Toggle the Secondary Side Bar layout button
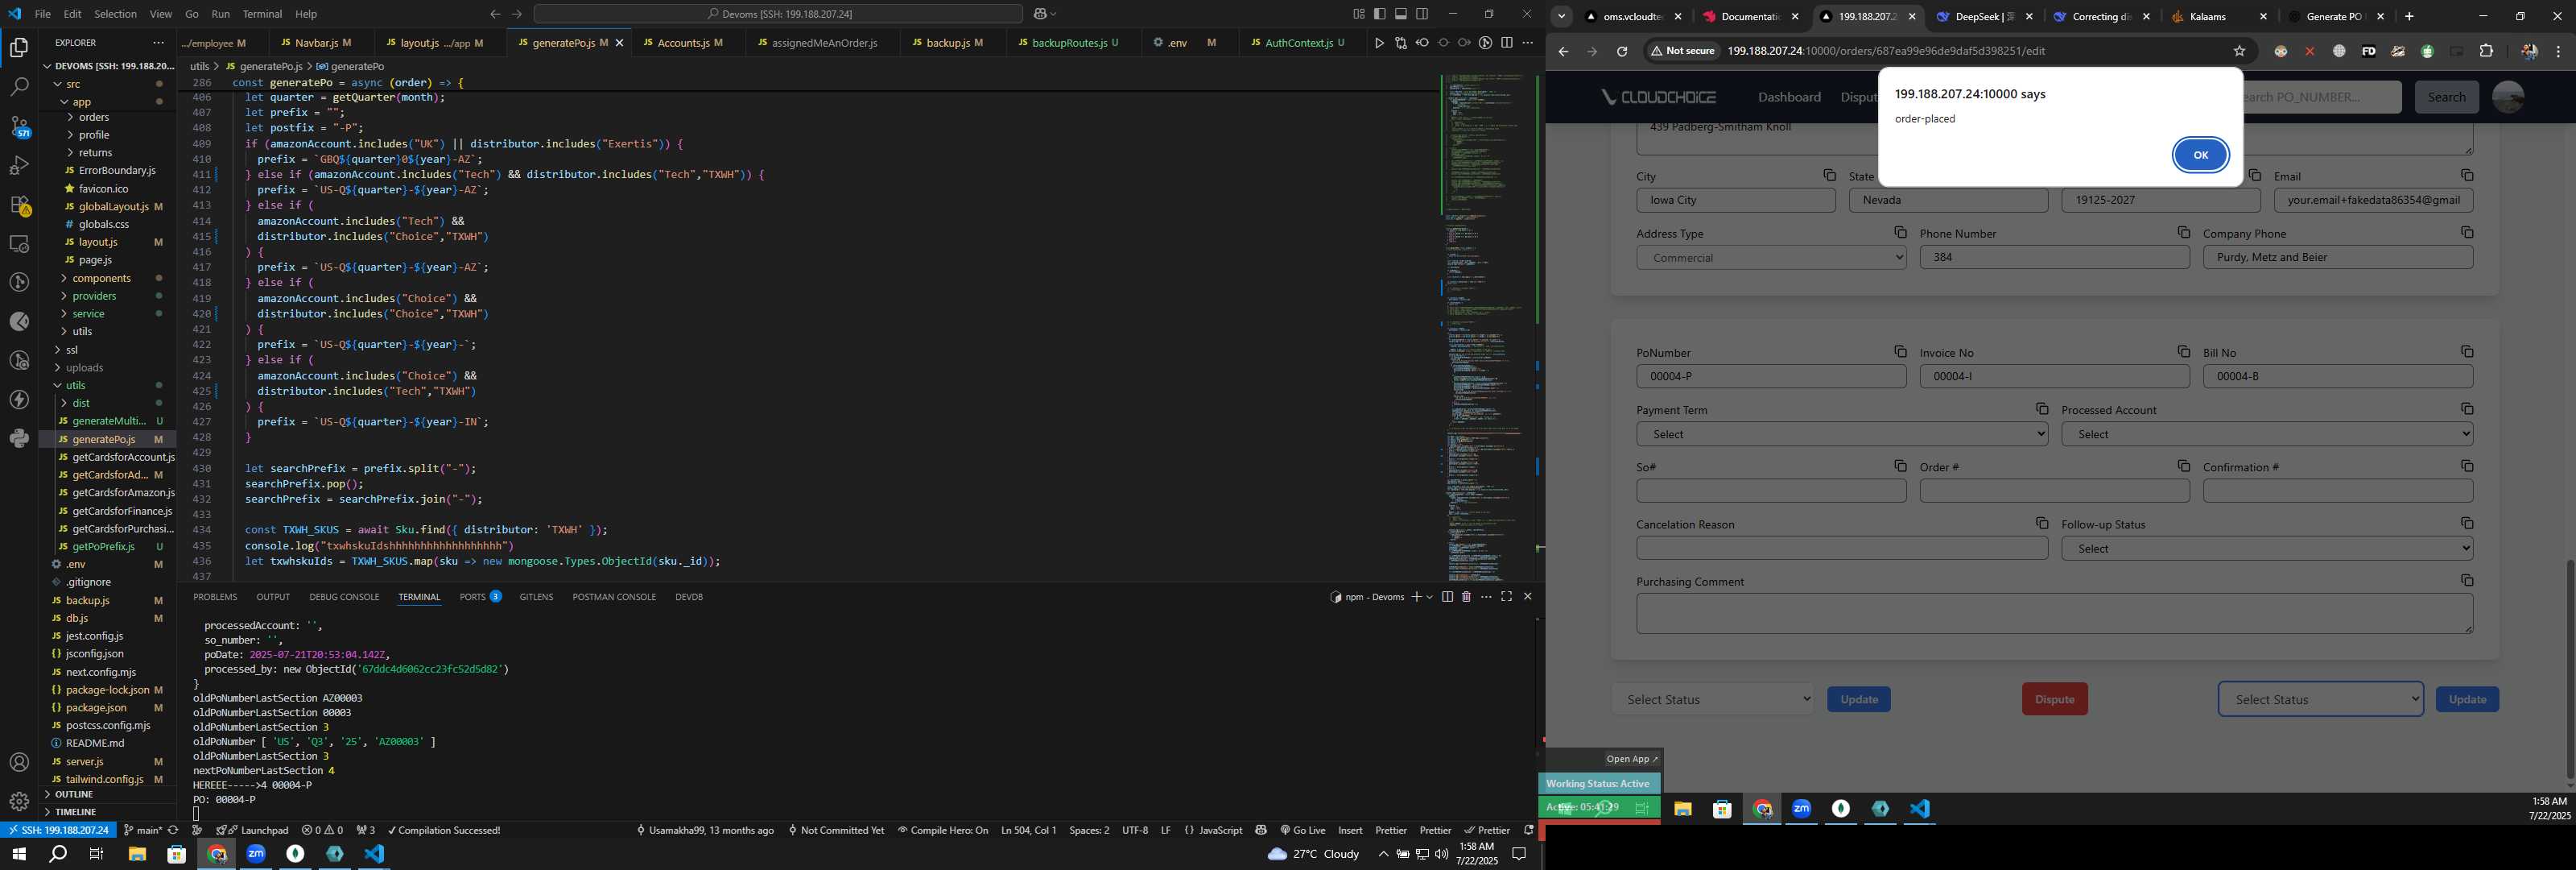This screenshot has height=870, width=2576. (1422, 14)
